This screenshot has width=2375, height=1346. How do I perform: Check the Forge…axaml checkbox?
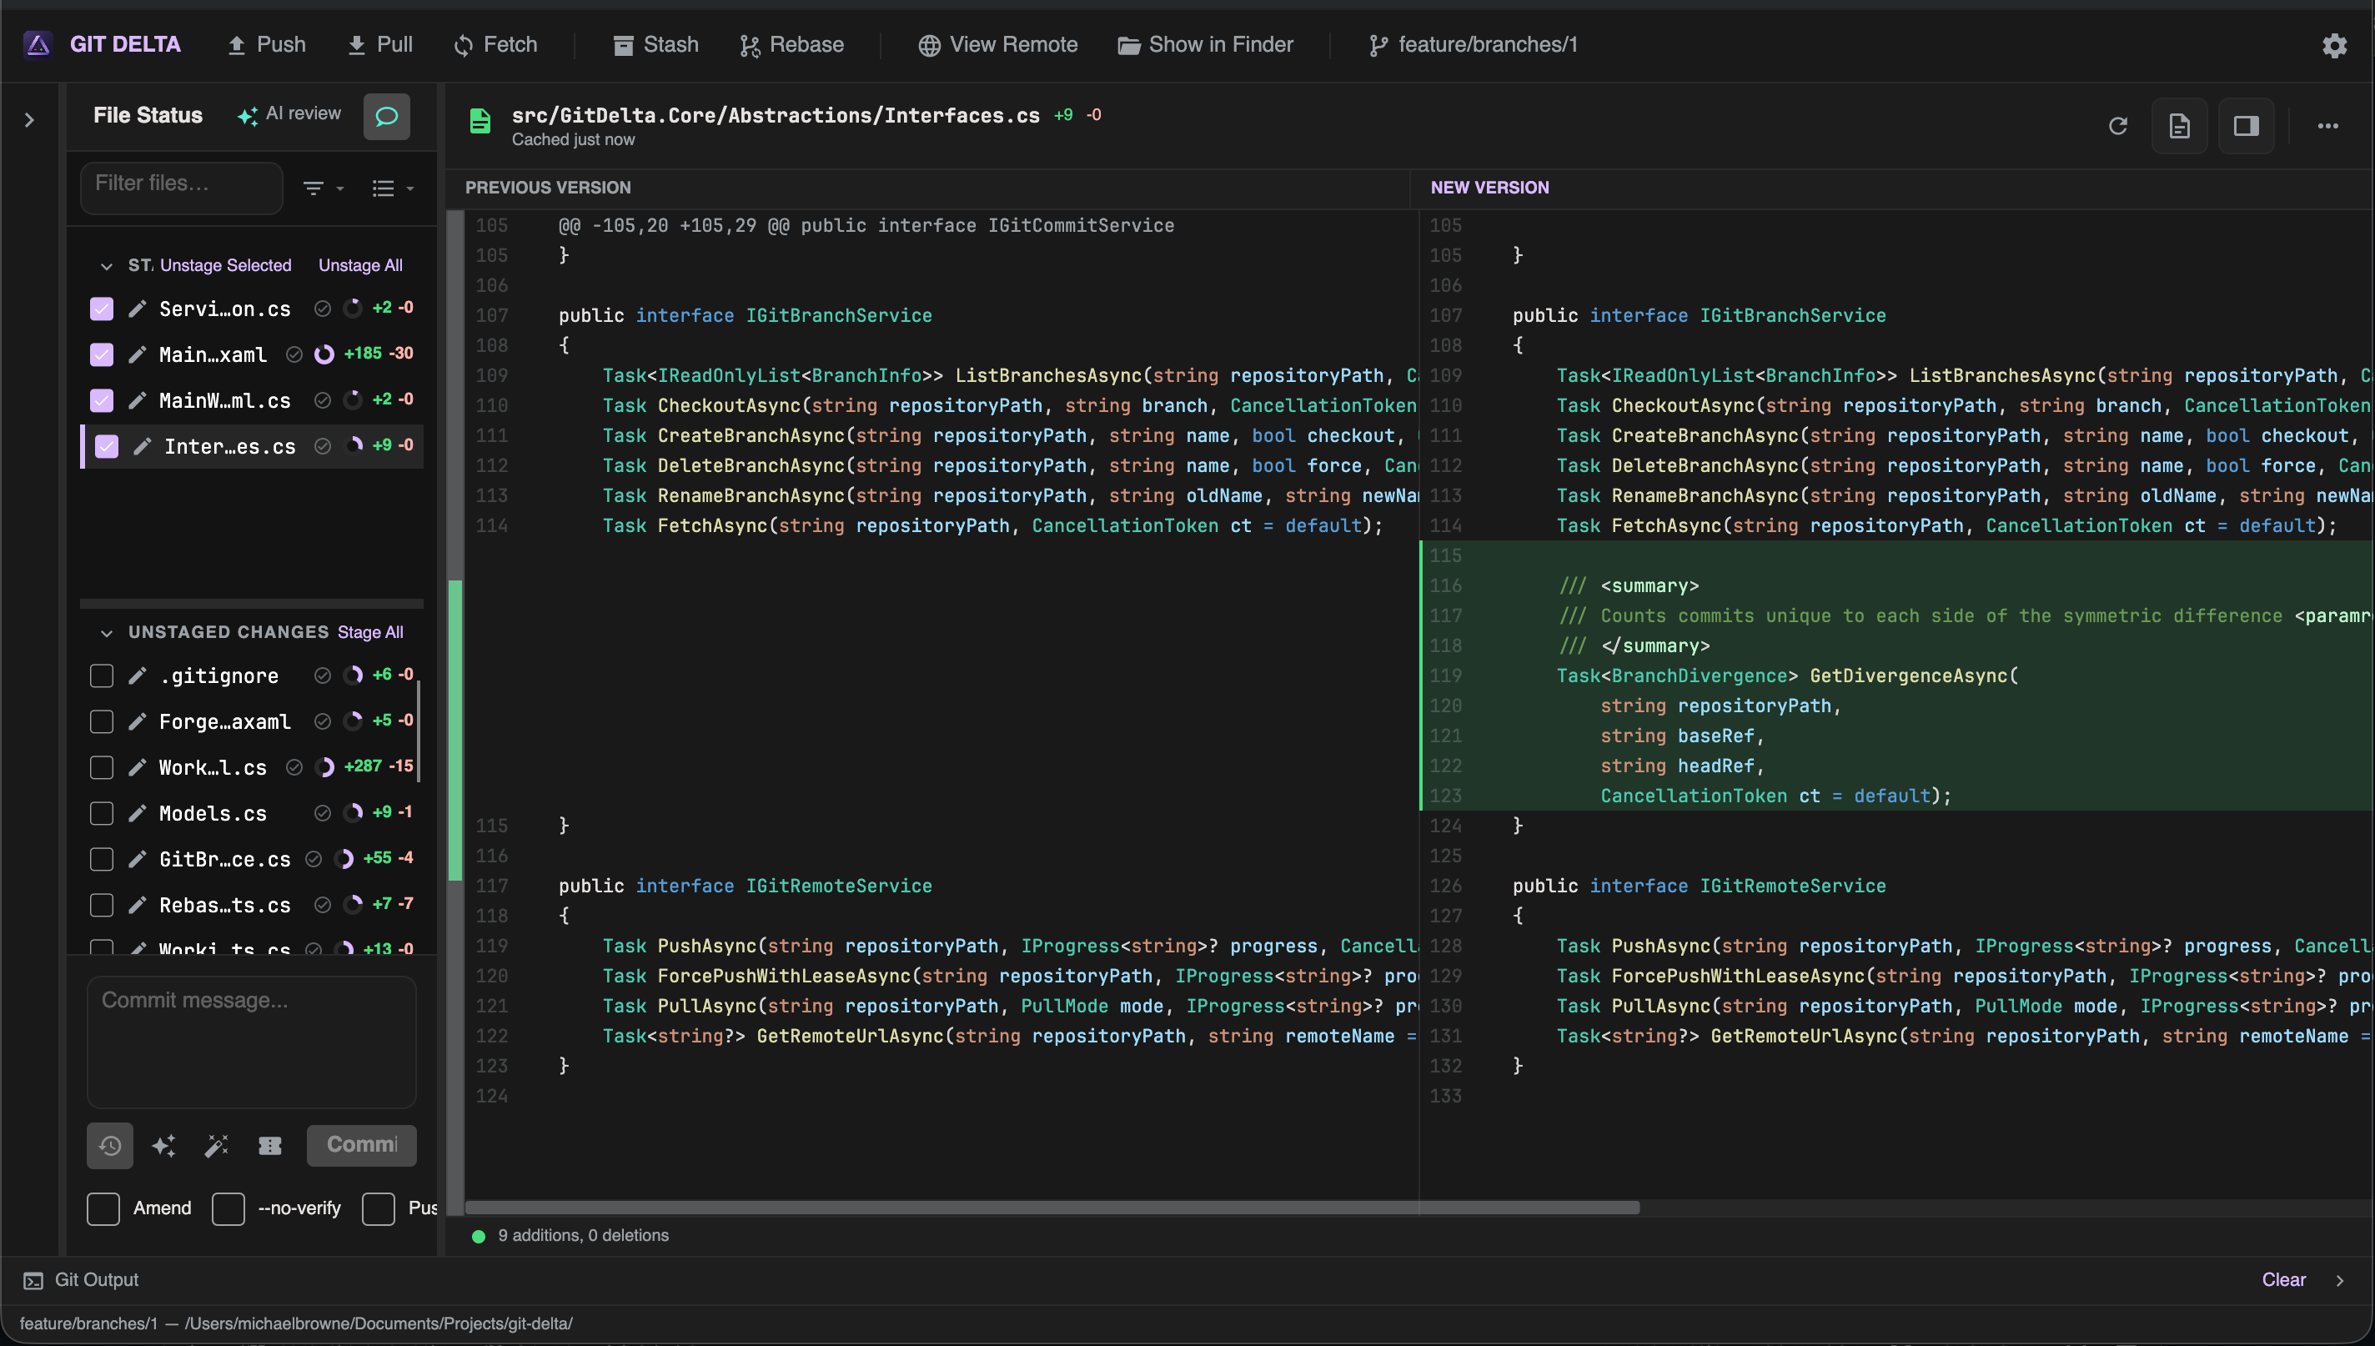[x=102, y=721]
